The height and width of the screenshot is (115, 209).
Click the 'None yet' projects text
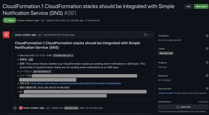click(162, 67)
